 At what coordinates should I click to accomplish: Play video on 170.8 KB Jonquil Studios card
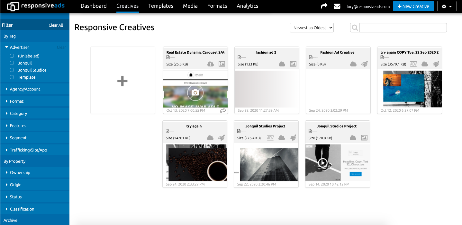point(323,163)
